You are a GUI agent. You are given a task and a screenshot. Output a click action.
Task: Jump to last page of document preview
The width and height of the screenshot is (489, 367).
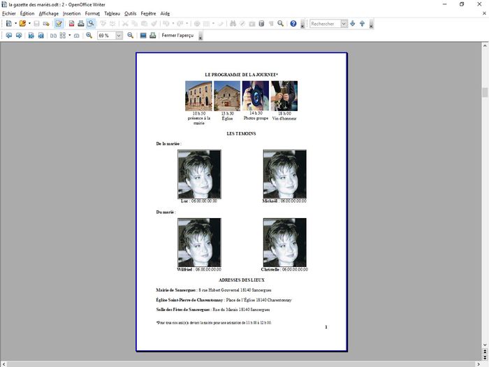(41, 36)
